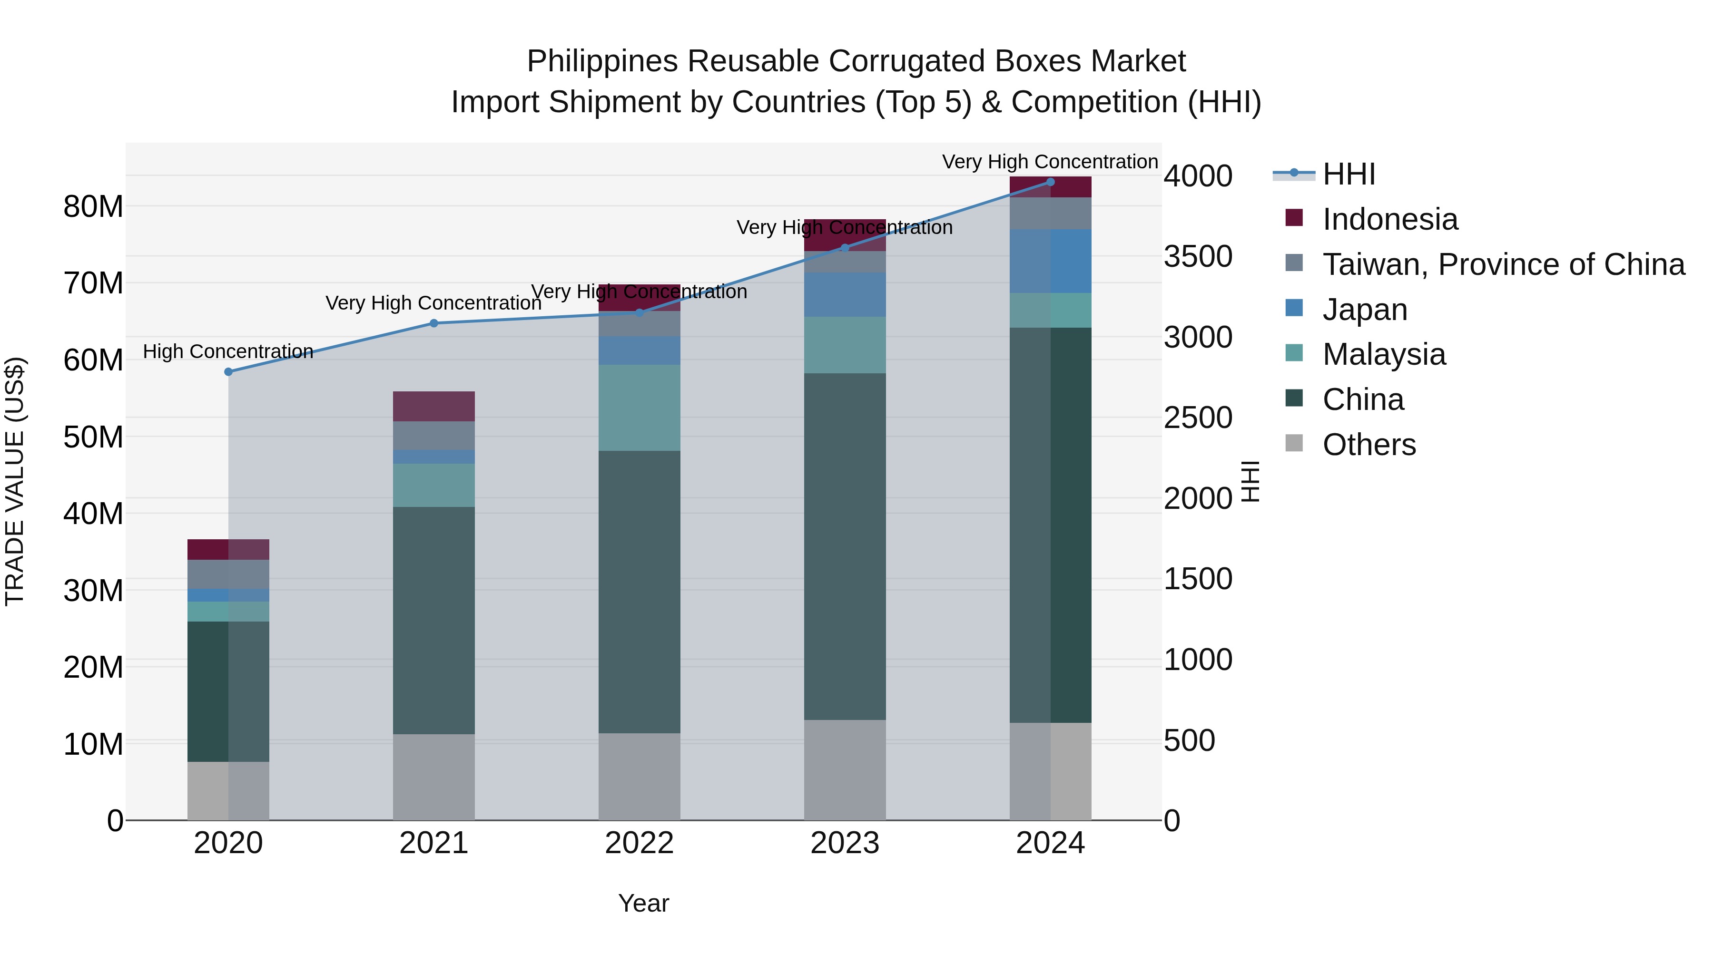The width and height of the screenshot is (1713, 963).
Task: Click the Malaysia teal legend swatch
Action: pyautogui.click(x=1294, y=352)
